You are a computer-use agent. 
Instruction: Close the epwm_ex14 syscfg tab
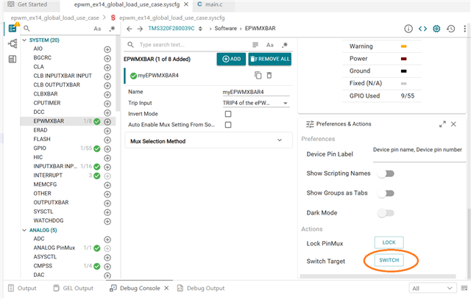pos(186,4)
